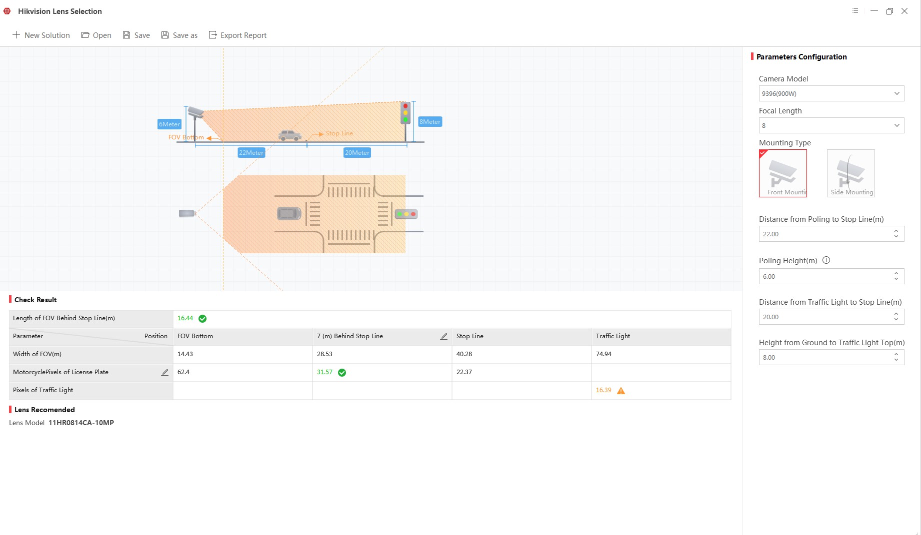Choose Save as in the toolbar
Screen dimensions: 921x535
[x=179, y=35]
